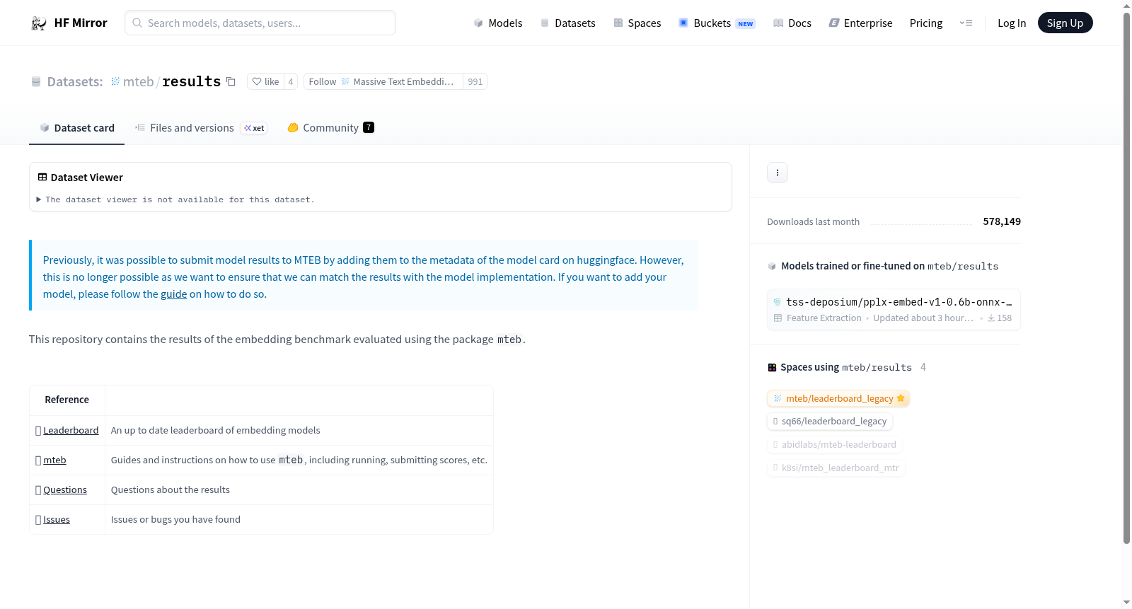Click the Spaces count 4
Screen dimensions: 1132x609
(923, 367)
